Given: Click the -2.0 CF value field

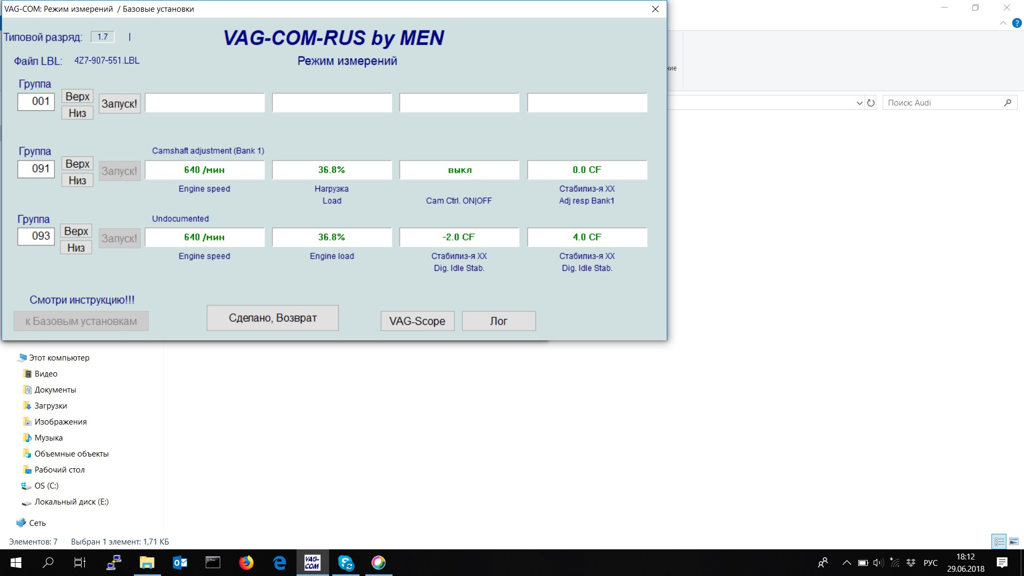Looking at the screenshot, I should (459, 237).
